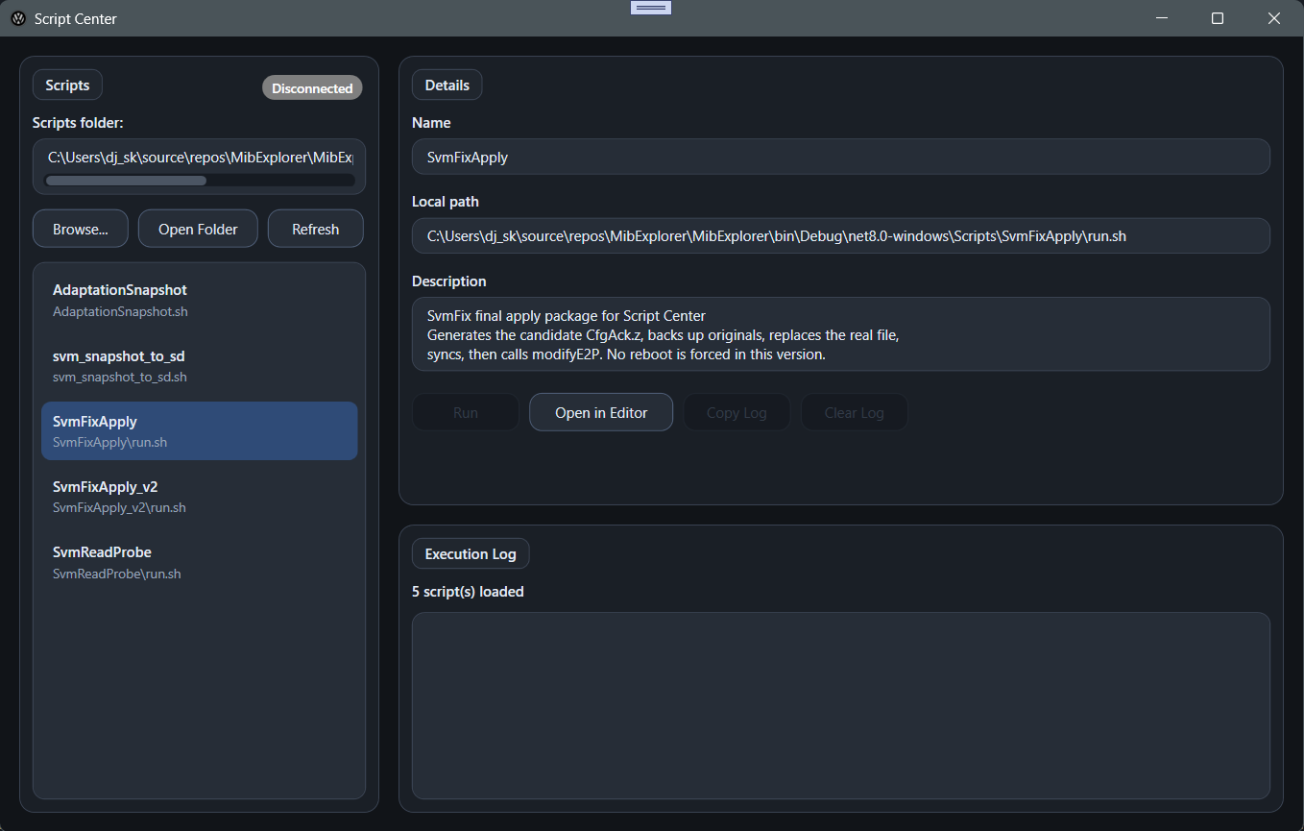Copy the execution log
The height and width of the screenshot is (831, 1304).
737,411
